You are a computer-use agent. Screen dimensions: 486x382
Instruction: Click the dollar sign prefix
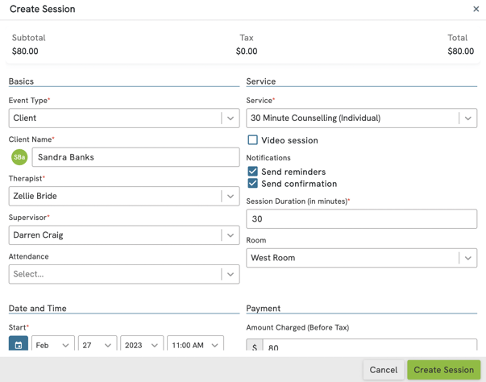click(255, 345)
